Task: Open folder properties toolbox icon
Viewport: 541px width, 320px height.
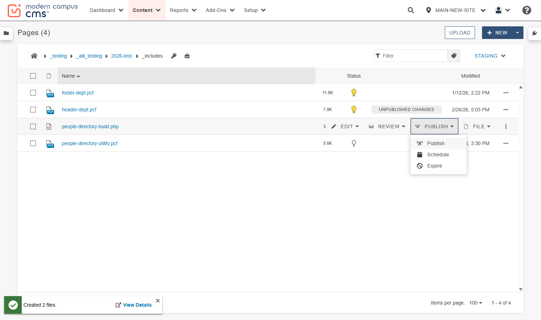Action: pyautogui.click(x=187, y=56)
